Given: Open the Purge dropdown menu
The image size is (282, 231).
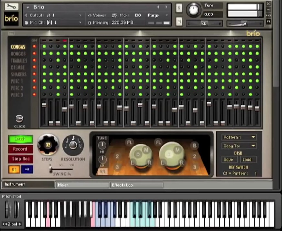Looking at the screenshot, I should pyautogui.click(x=167, y=15).
